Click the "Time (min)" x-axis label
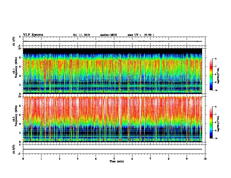This screenshot has width=231, height=178. pyautogui.click(x=117, y=161)
